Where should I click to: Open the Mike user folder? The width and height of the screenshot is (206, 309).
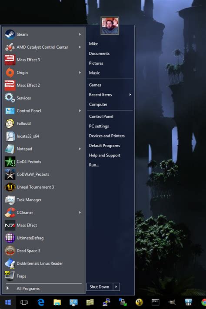coord(93,44)
